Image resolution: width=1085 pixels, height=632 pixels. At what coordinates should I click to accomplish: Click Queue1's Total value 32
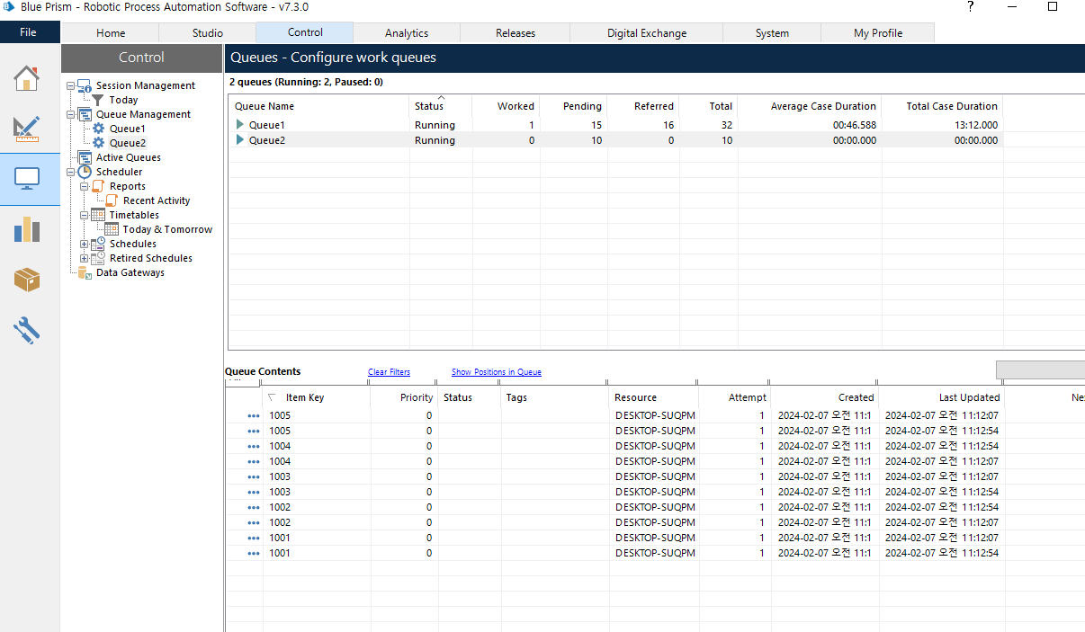(x=726, y=125)
